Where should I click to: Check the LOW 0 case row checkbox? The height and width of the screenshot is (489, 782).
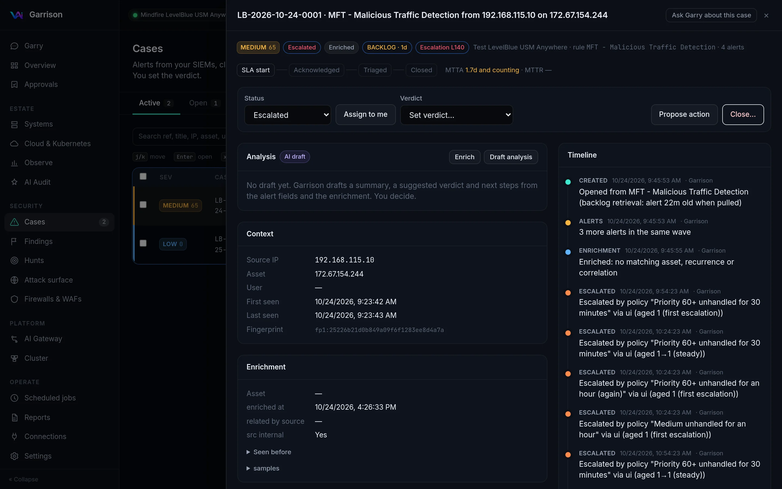[x=143, y=243]
